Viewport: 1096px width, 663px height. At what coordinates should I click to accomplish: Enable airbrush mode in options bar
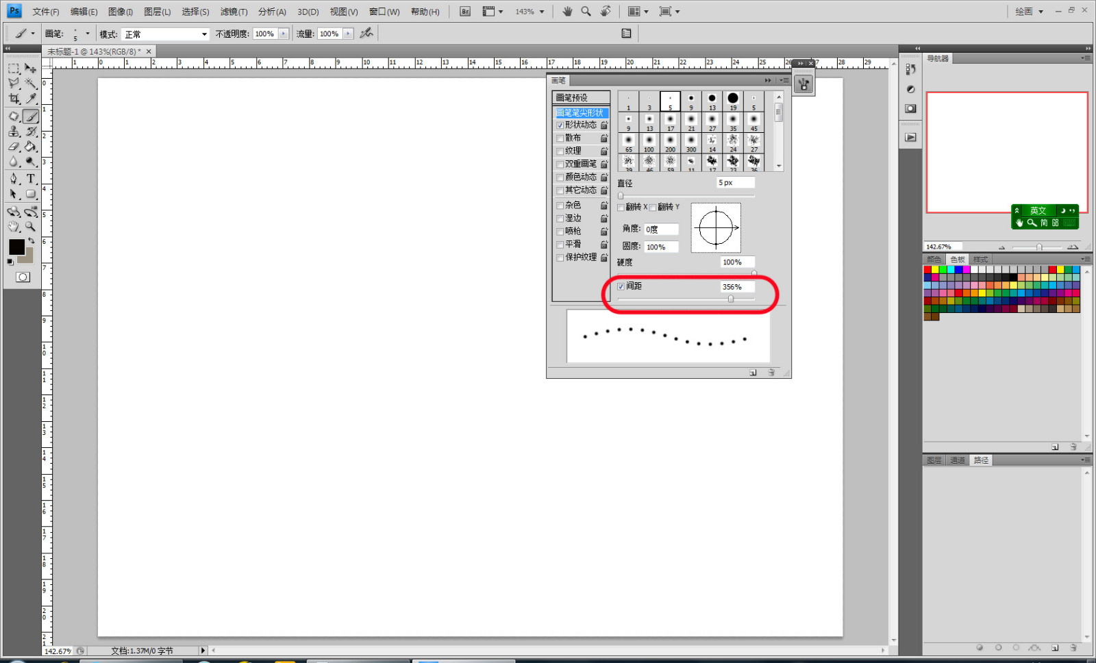366,33
